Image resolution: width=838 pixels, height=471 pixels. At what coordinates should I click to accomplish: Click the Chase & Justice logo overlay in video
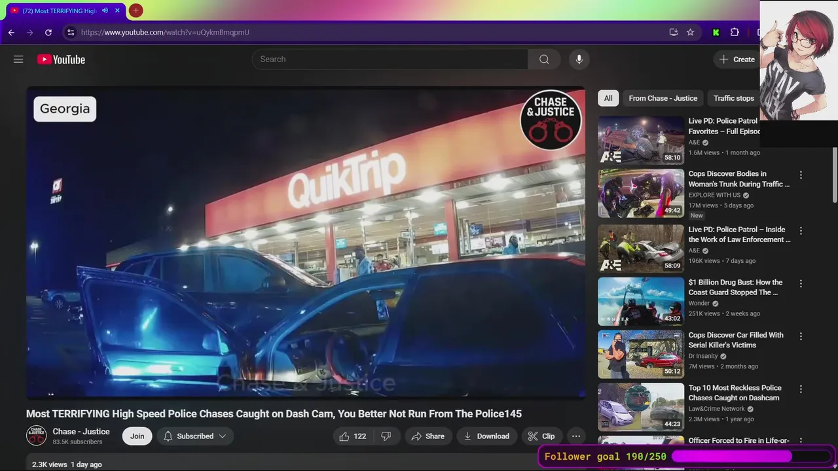pos(551,120)
